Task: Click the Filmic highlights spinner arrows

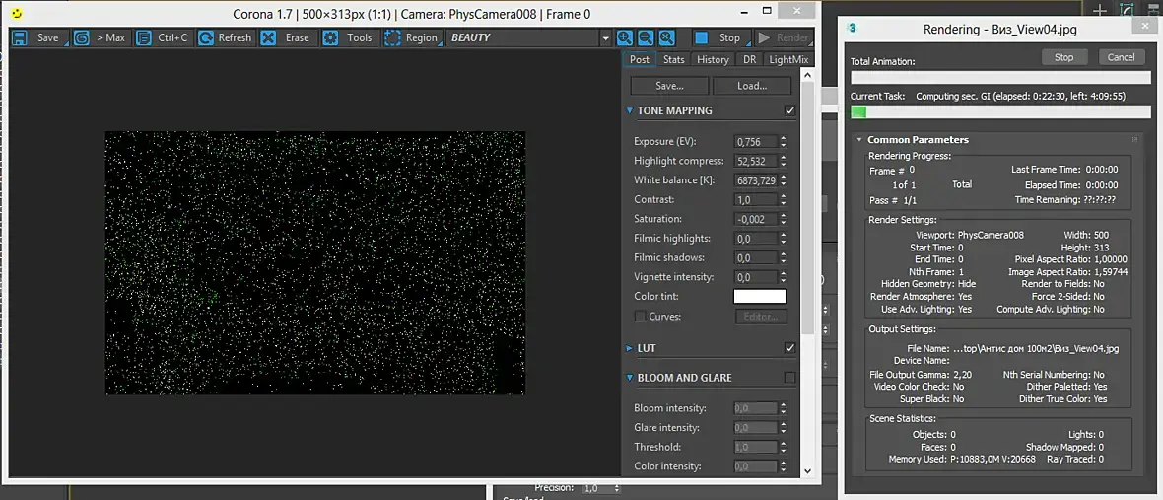Action: click(784, 238)
